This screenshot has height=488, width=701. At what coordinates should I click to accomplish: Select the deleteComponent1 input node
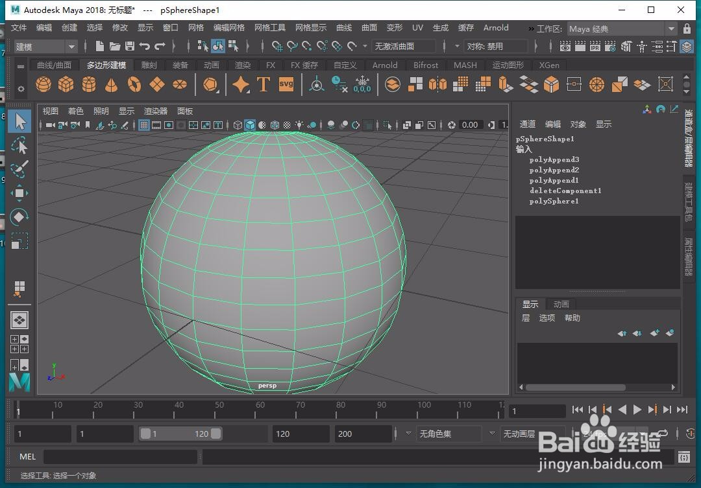click(x=565, y=191)
